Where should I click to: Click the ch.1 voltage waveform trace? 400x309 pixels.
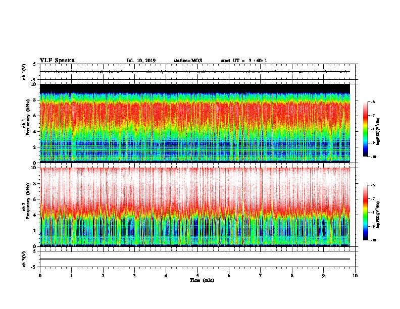click(195, 72)
